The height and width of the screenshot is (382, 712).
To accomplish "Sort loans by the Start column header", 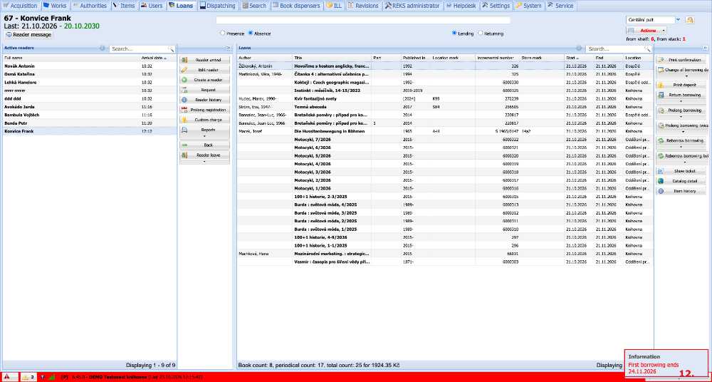I will (579, 58).
